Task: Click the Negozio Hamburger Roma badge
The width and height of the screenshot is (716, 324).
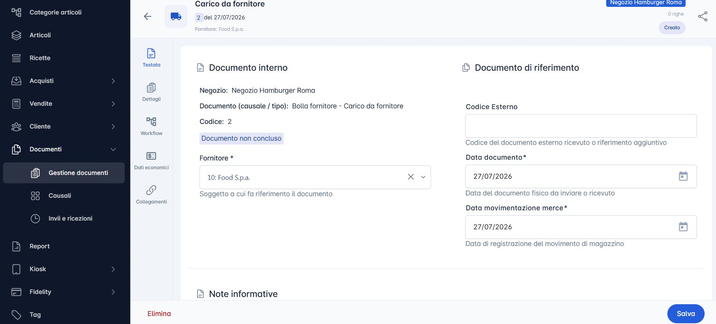Action: coord(646,3)
